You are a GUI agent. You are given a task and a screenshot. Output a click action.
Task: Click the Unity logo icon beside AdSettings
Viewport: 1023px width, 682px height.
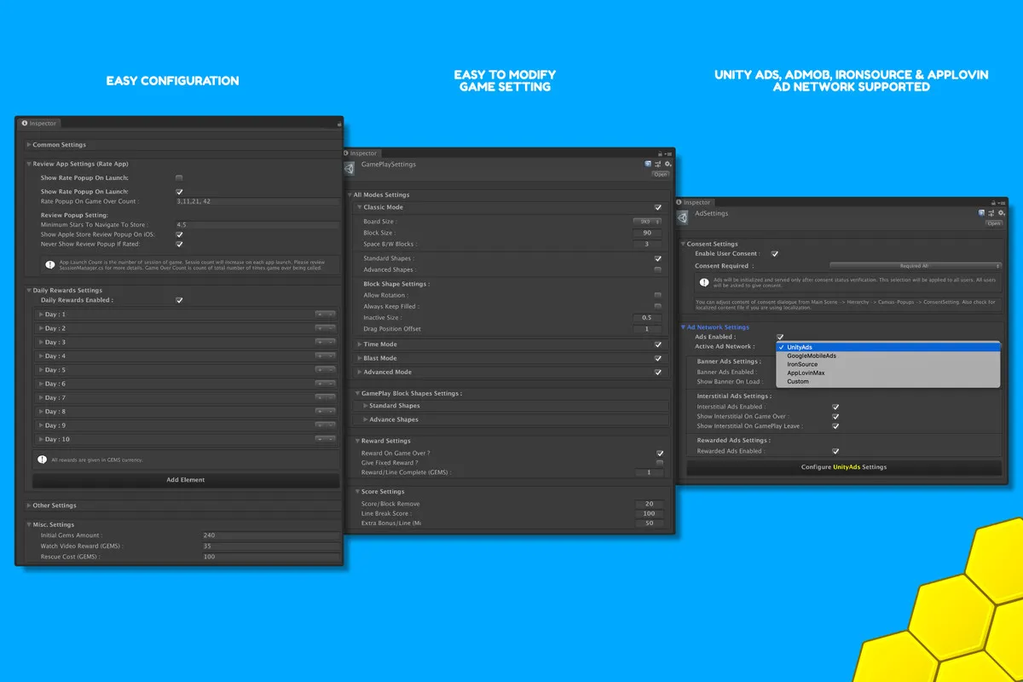tap(684, 217)
